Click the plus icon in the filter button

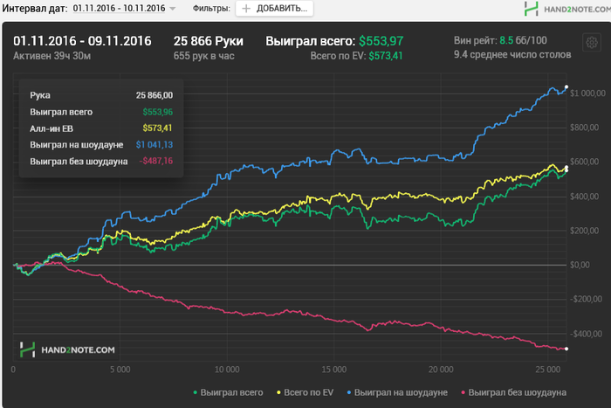pos(246,8)
